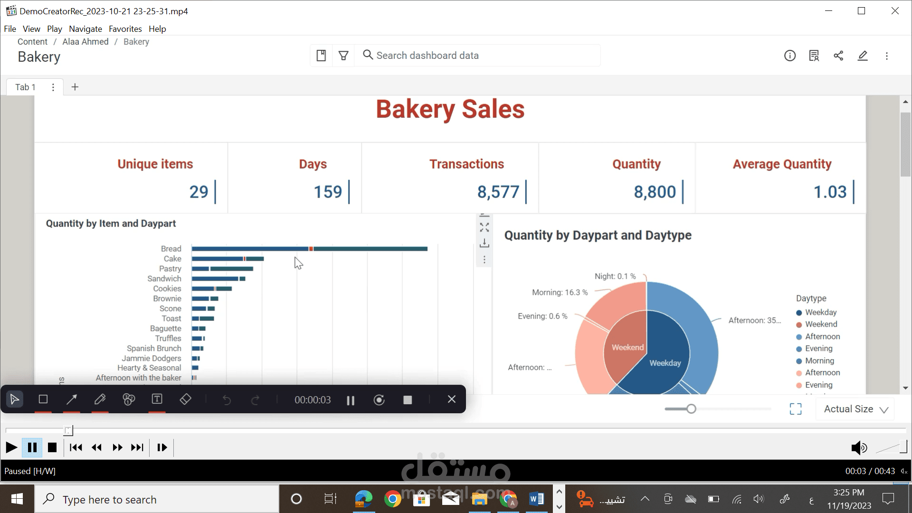Click the share dashboard icon

pyautogui.click(x=838, y=56)
